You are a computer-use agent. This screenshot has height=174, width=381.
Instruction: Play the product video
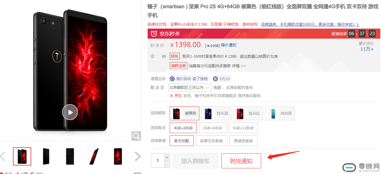(70, 112)
